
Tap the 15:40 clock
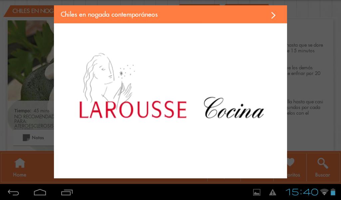pyautogui.click(x=302, y=192)
